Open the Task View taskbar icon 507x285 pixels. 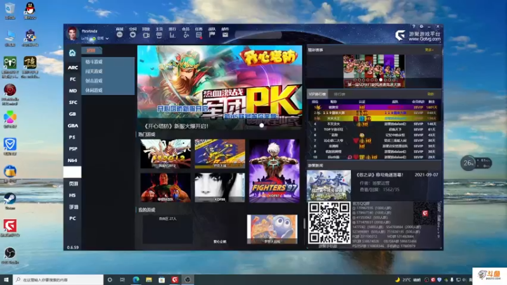pos(122,280)
